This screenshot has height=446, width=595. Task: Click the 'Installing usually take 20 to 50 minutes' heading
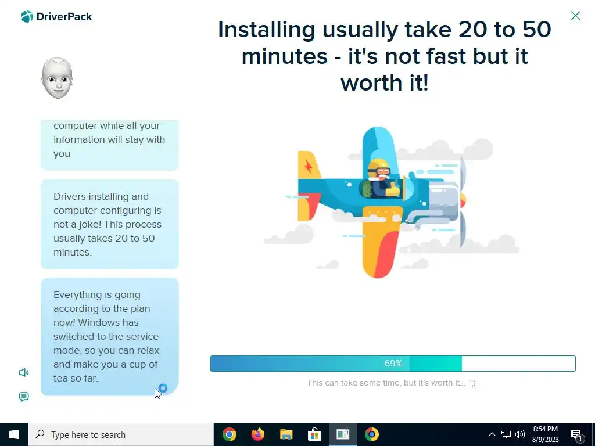385,56
